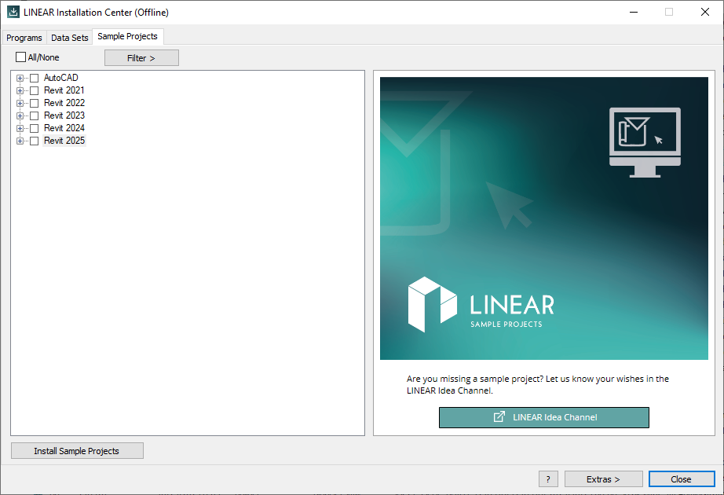Open the LINEAR Idea Channel link
Image resolution: width=724 pixels, height=495 pixels.
(x=544, y=417)
